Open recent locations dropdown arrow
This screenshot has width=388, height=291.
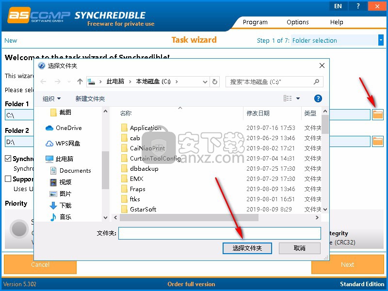69,81
